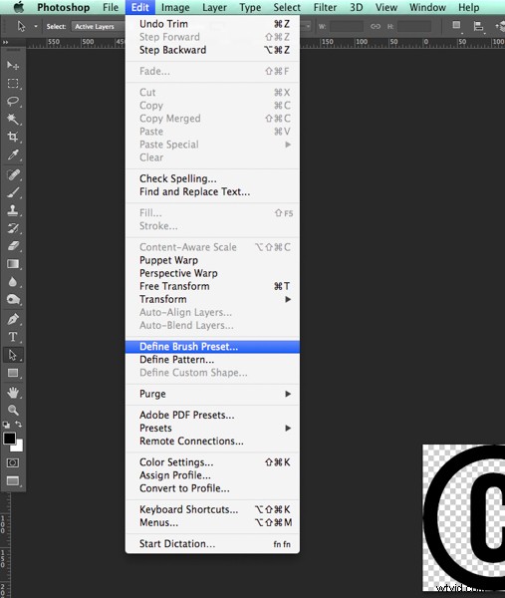Image resolution: width=505 pixels, height=598 pixels.
Task: Swap foreground and background colors
Action: click(x=18, y=425)
